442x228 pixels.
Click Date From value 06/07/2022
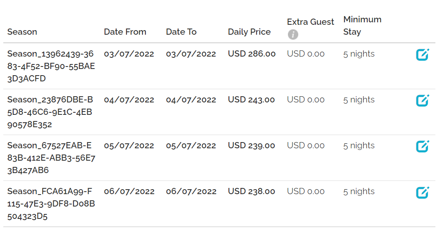(129, 192)
